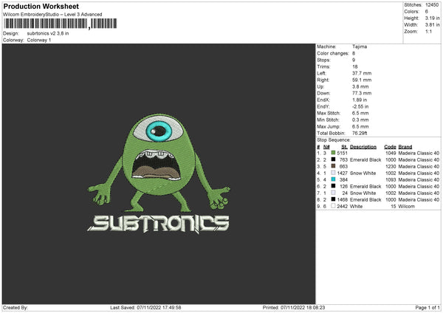Click code 1049 in the first stop row
This screenshot has height=313, width=443.
click(x=391, y=153)
